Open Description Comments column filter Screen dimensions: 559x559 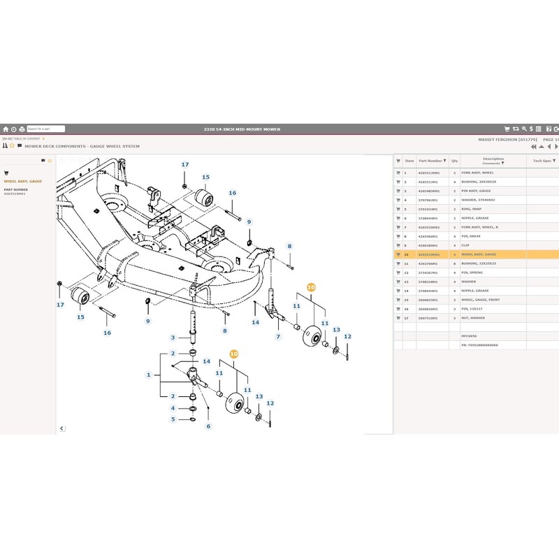(503, 164)
